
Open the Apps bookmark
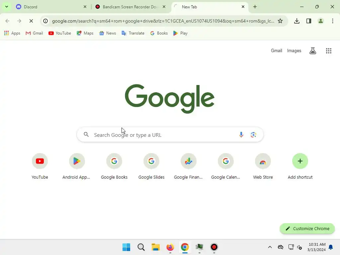pyautogui.click(x=12, y=33)
